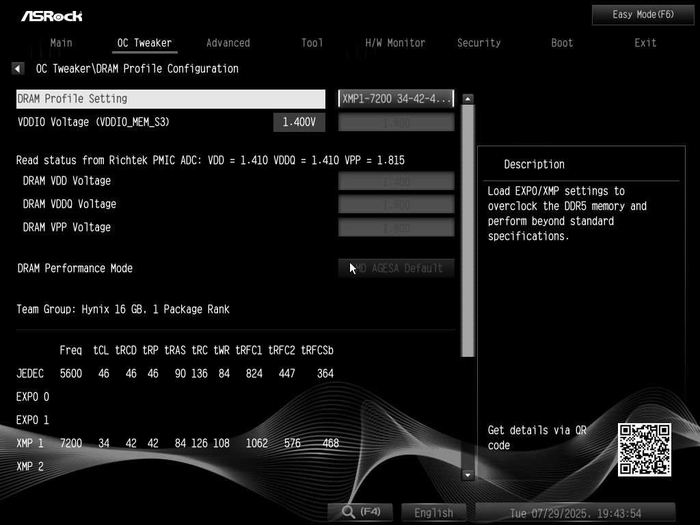
Task: Click the scrollbar down arrow
Action: click(468, 474)
